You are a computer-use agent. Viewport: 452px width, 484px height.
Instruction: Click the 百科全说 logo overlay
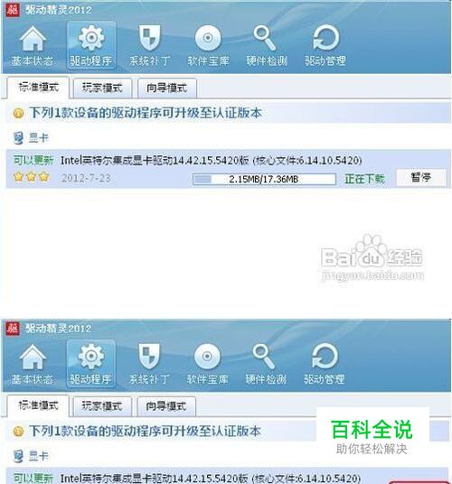point(372,436)
